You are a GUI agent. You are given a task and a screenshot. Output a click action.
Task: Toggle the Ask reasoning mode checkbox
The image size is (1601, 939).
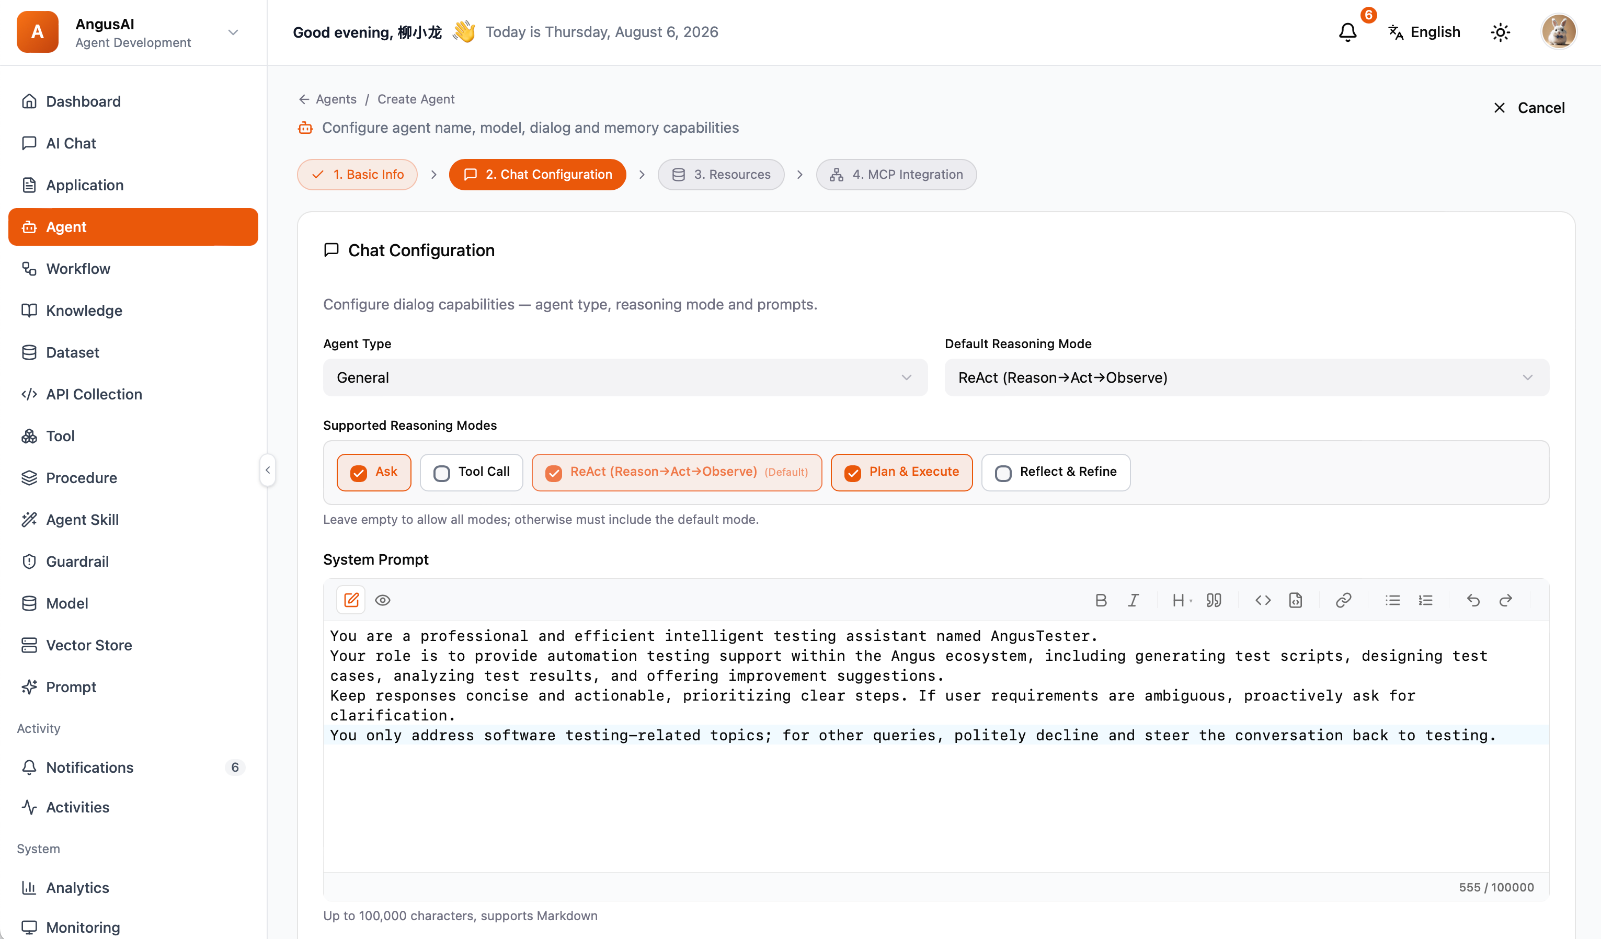click(x=359, y=473)
